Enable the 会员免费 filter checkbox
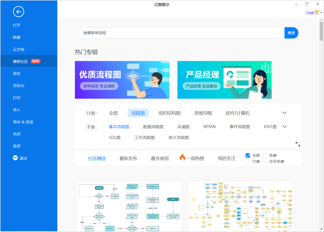This screenshot has height=232, width=324. pyautogui.click(x=264, y=162)
